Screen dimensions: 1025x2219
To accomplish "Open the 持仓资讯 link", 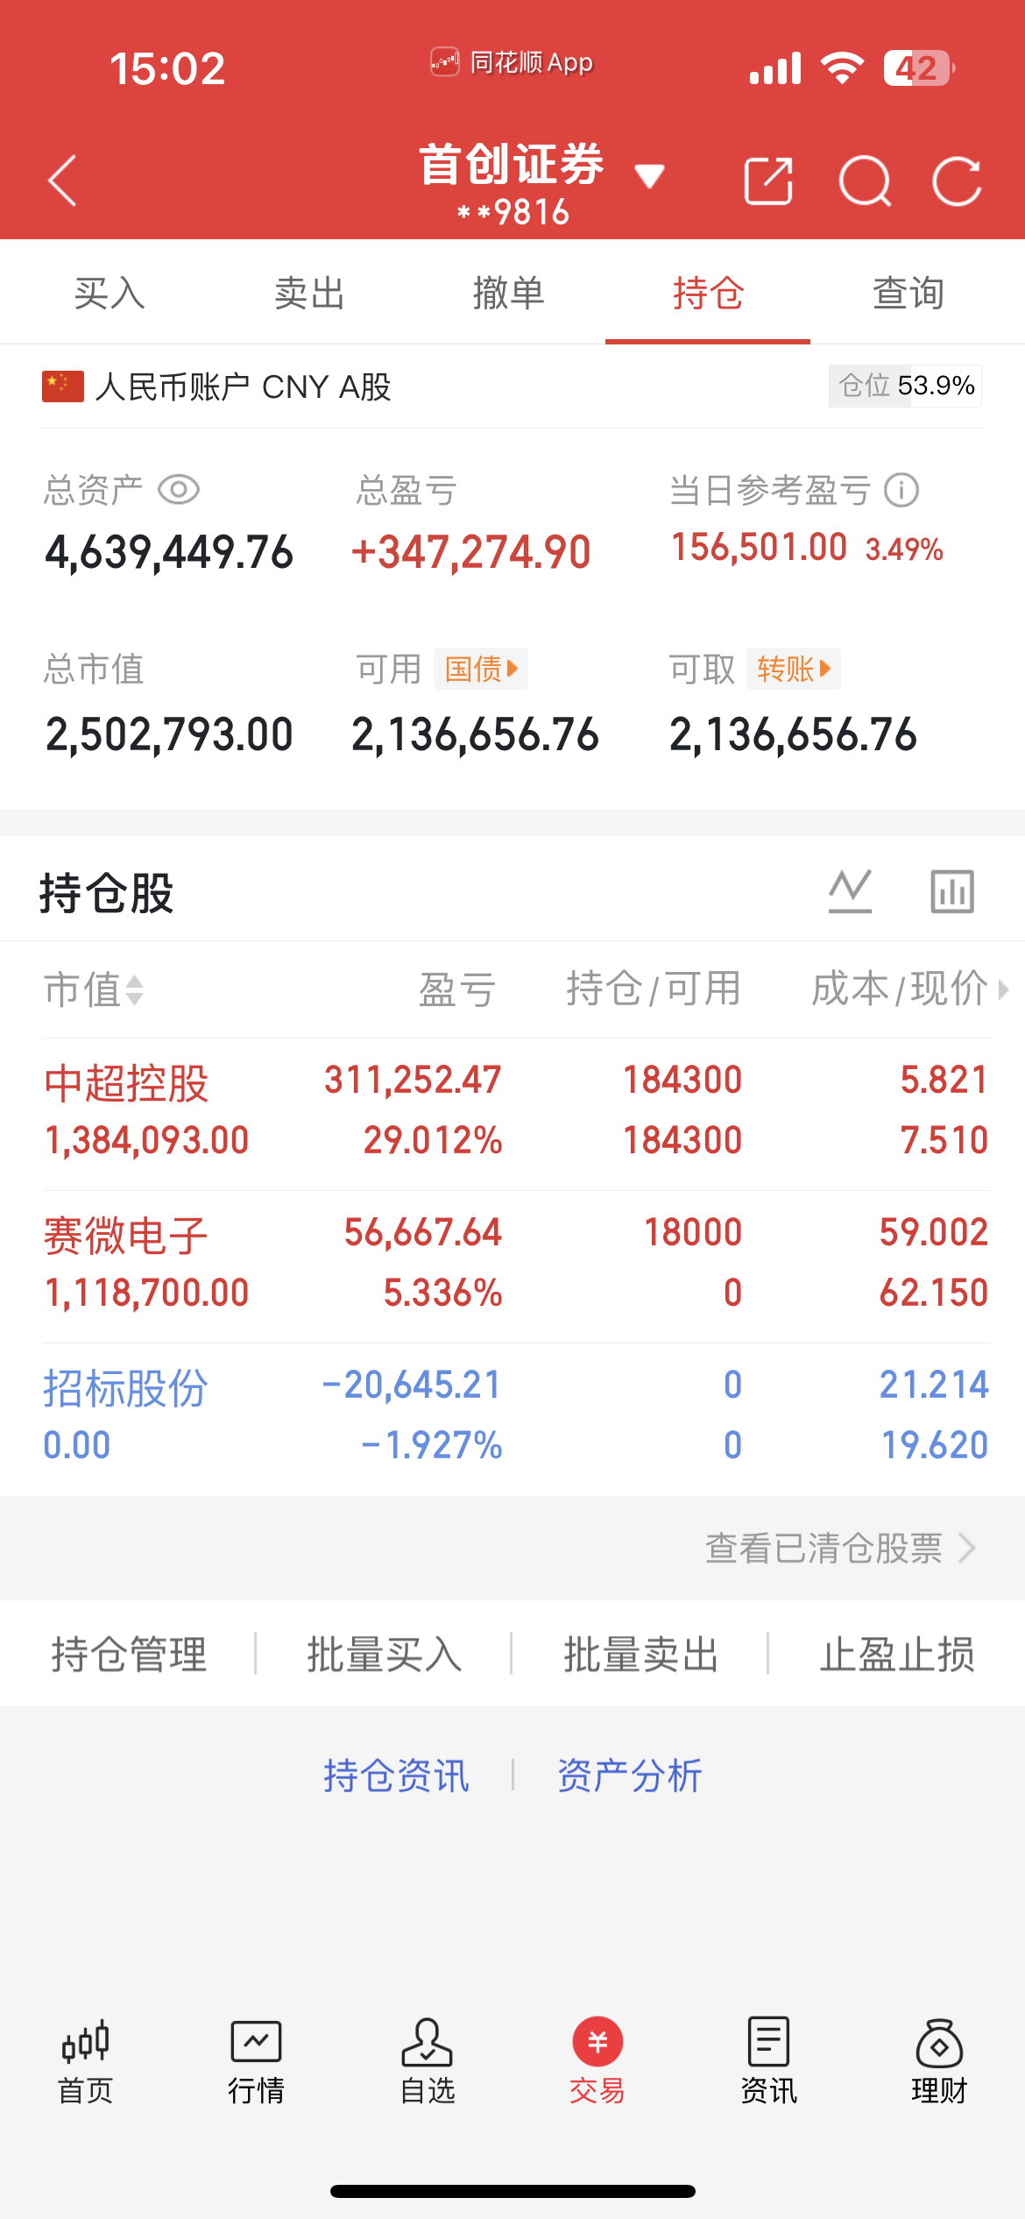I will [396, 1776].
